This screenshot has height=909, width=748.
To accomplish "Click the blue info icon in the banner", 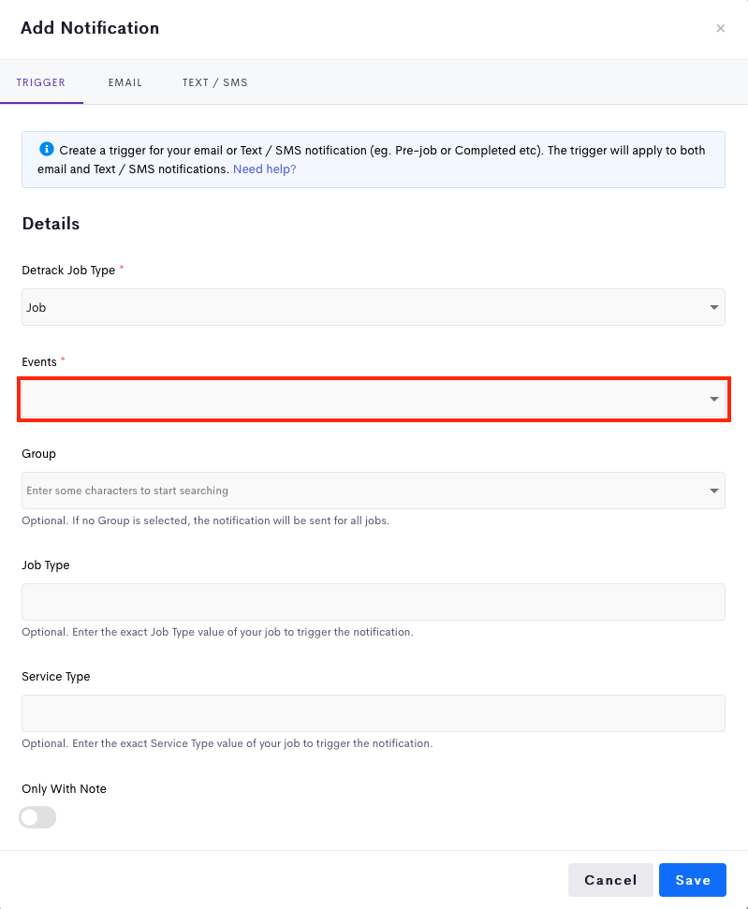I will click(47, 149).
